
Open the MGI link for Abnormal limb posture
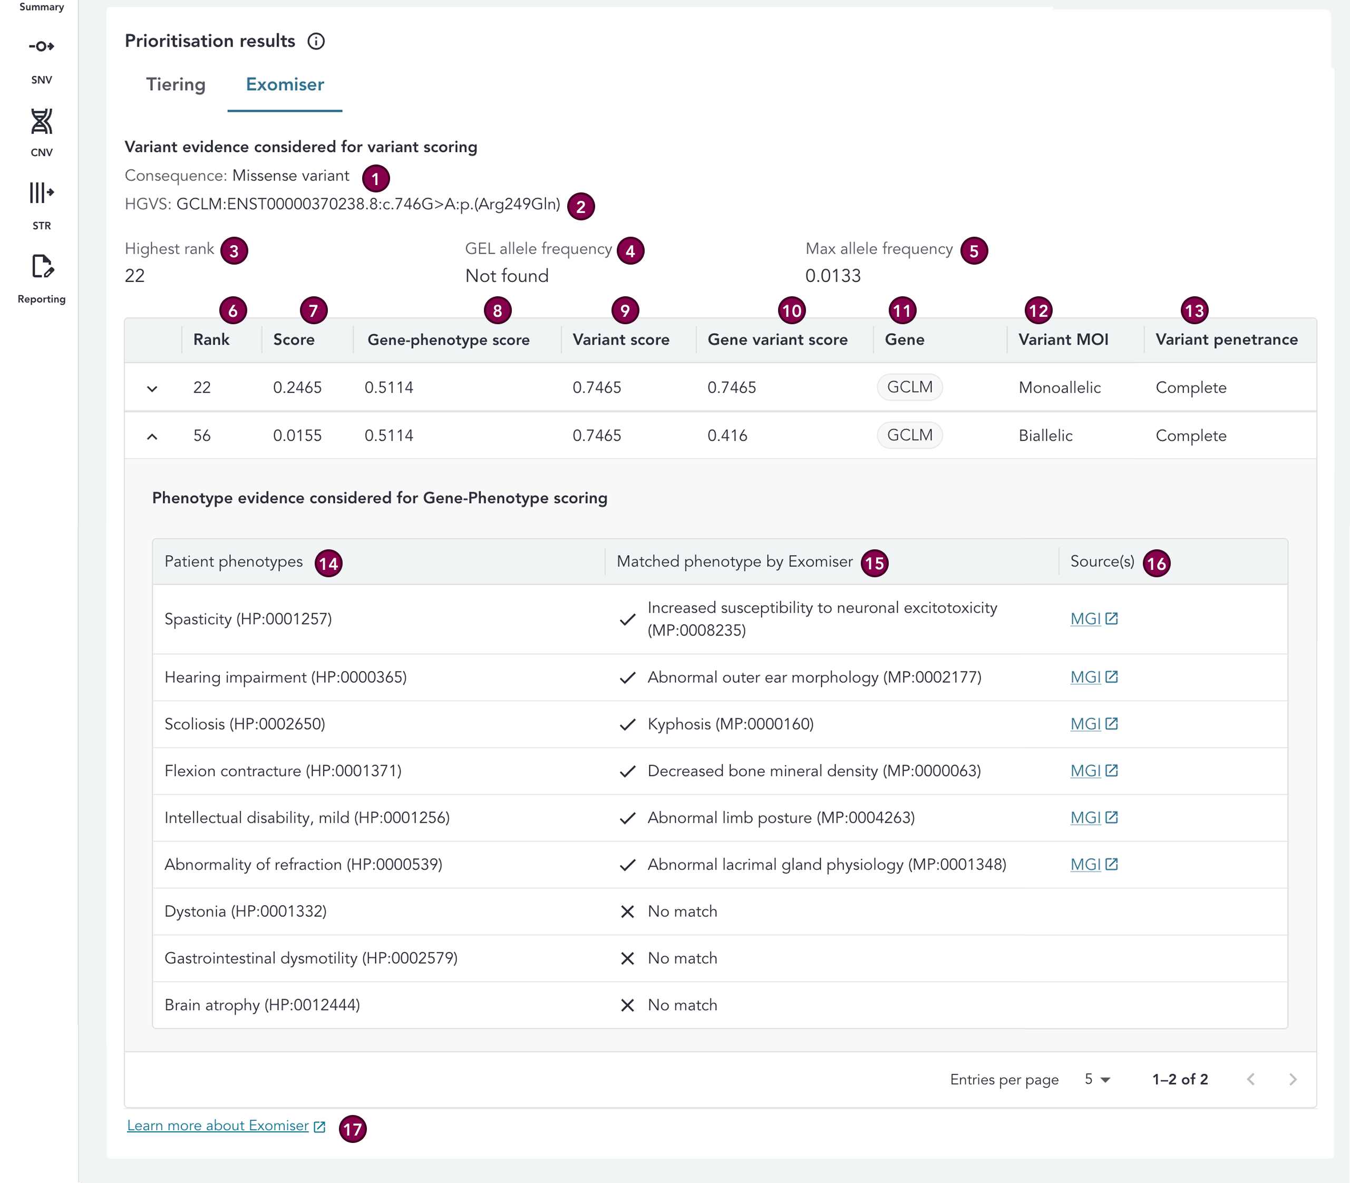(1086, 817)
